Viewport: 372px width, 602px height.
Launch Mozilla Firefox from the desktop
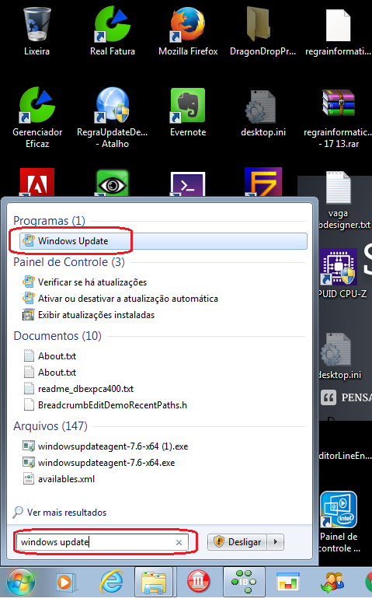(x=188, y=32)
